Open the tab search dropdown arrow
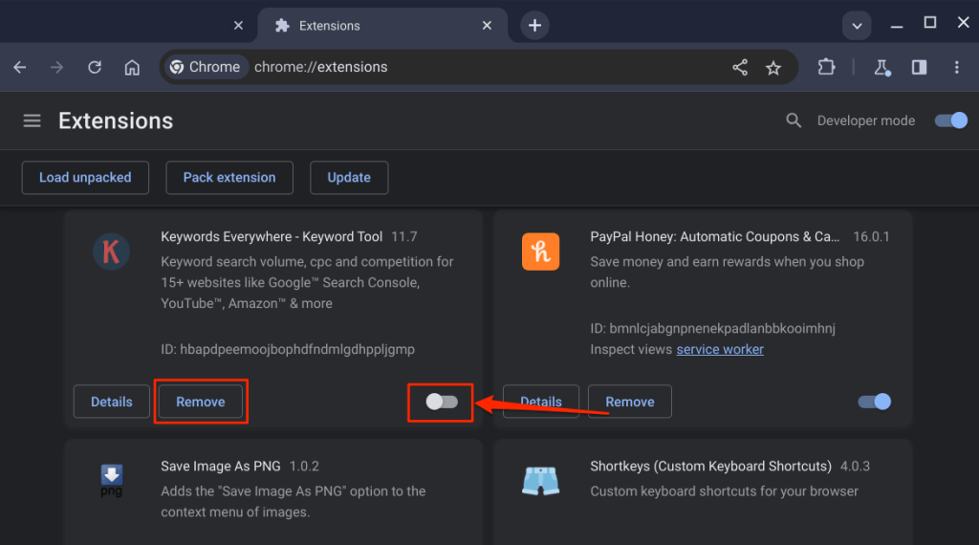 (857, 26)
